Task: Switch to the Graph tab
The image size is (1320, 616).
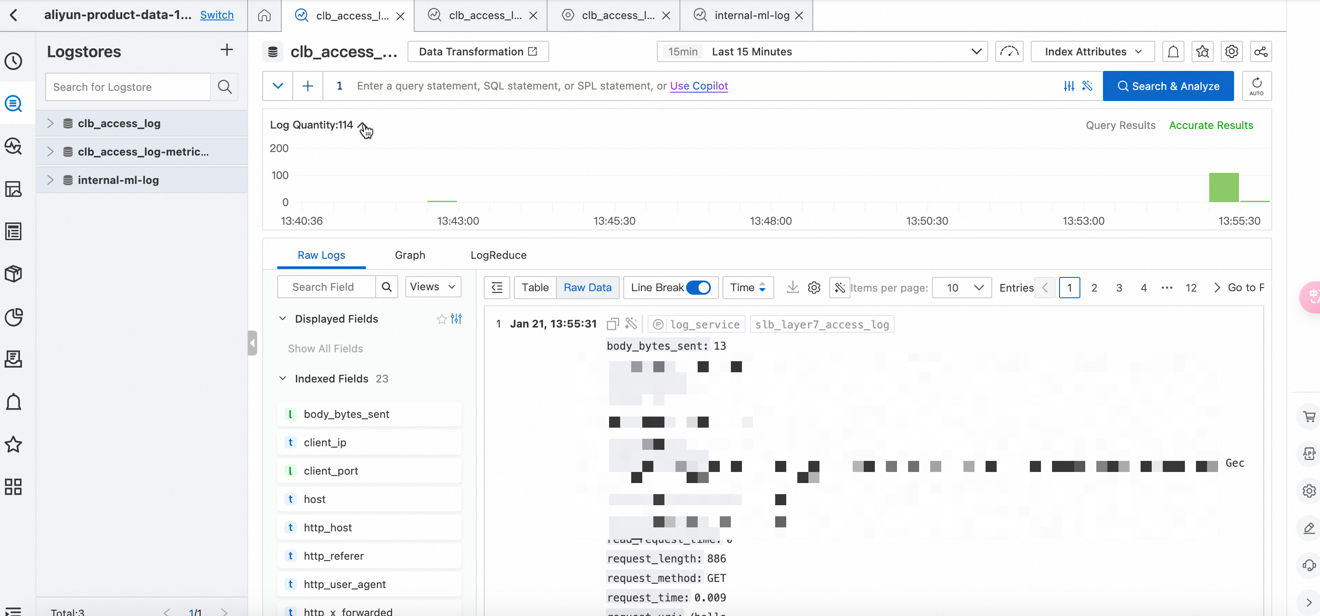Action: click(410, 255)
